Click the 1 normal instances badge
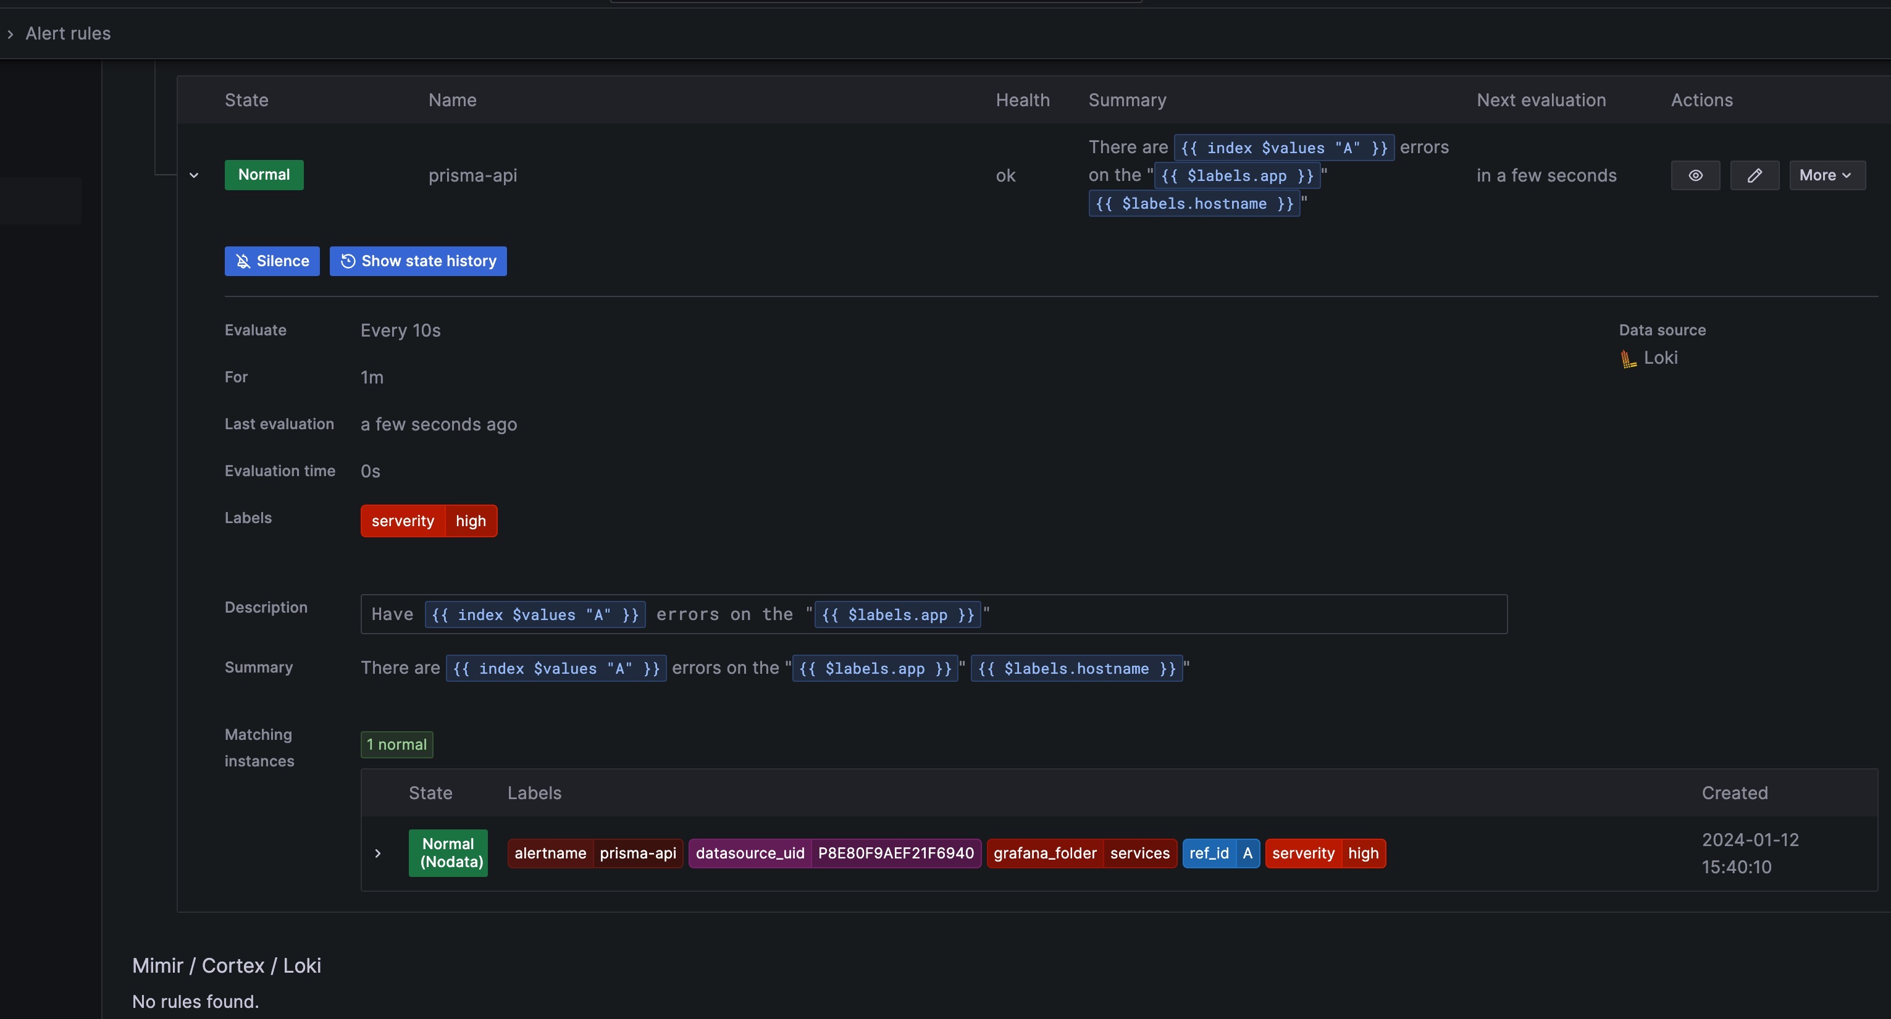The width and height of the screenshot is (1891, 1019). point(396,744)
